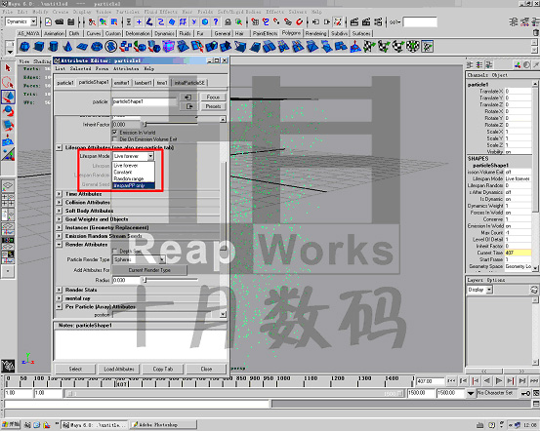The height and width of the screenshot is (431, 540).
Task: Open the Display dropdown in layer editor
Action: click(479, 290)
